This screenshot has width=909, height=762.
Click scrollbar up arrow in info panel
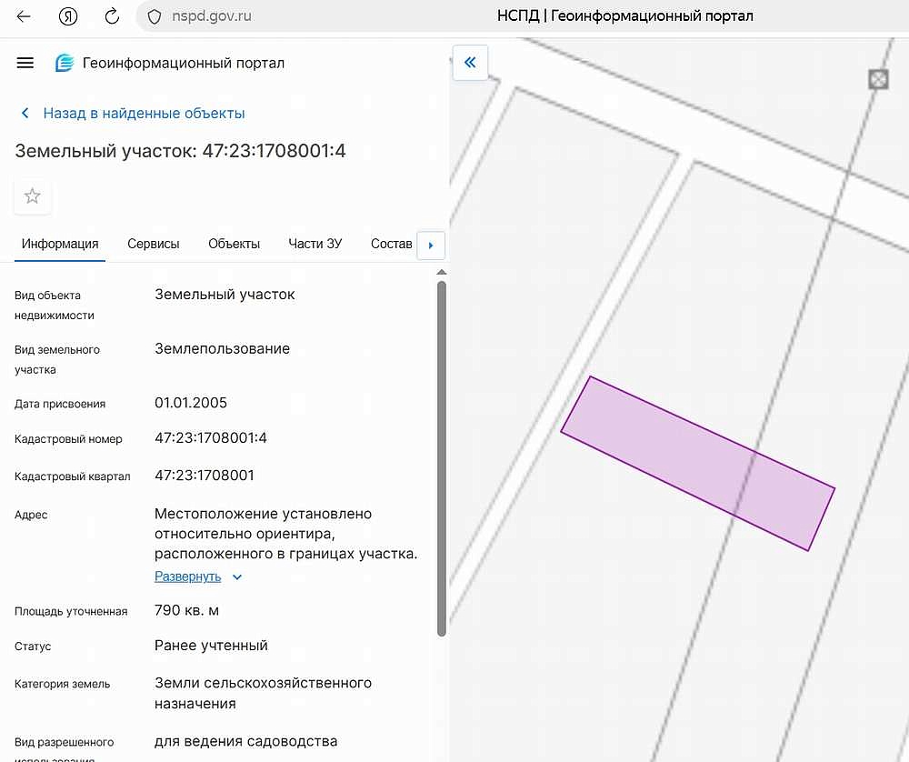pos(441,272)
